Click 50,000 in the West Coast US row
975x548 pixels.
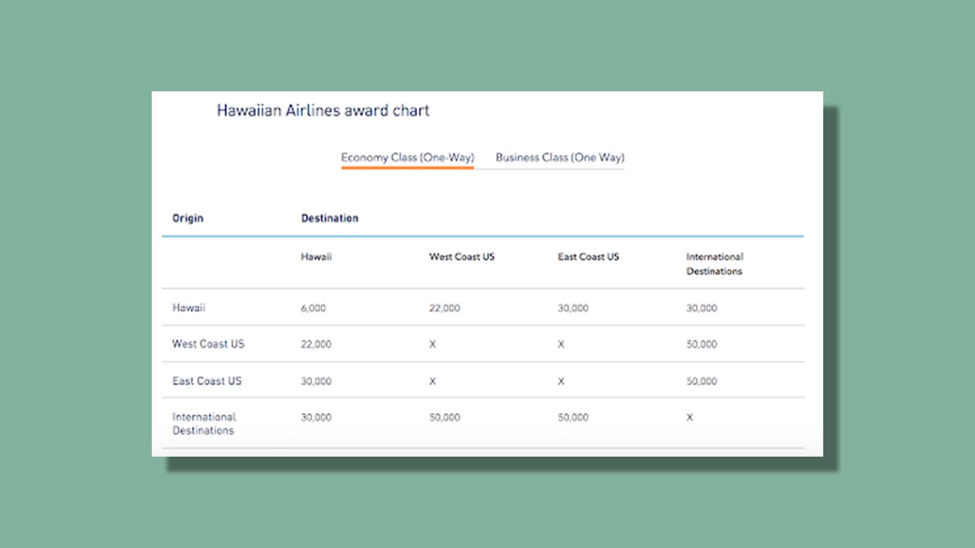pos(702,344)
